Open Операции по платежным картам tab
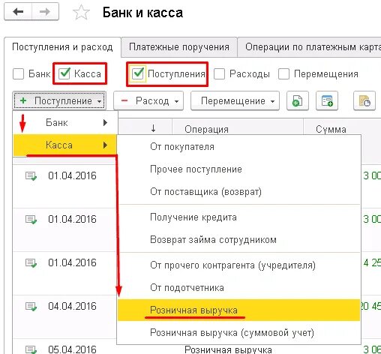The height and width of the screenshot is (354, 381). click(x=310, y=47)
